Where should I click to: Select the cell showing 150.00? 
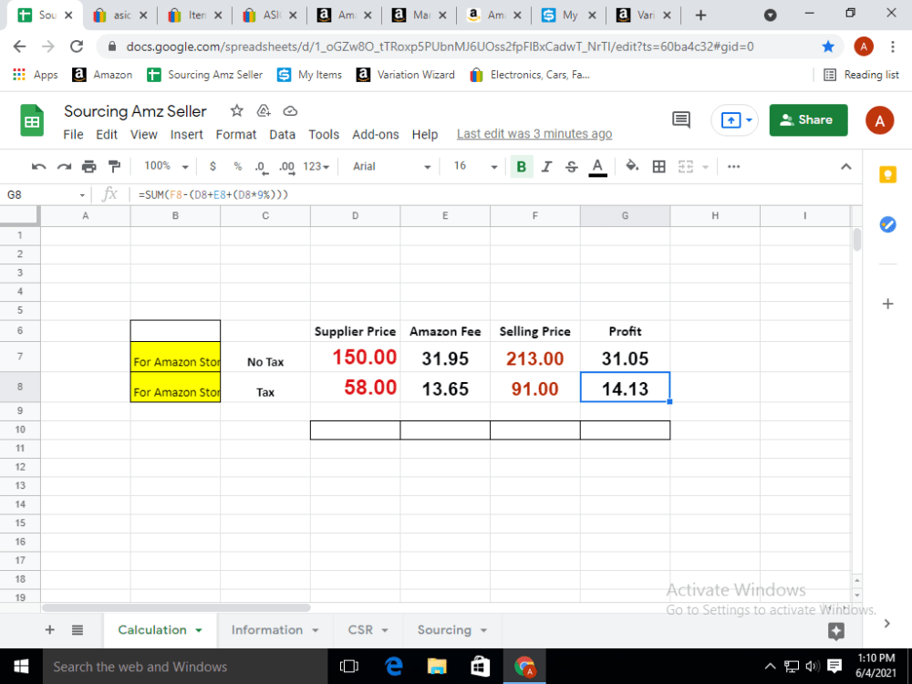click(x=356, y=358)
